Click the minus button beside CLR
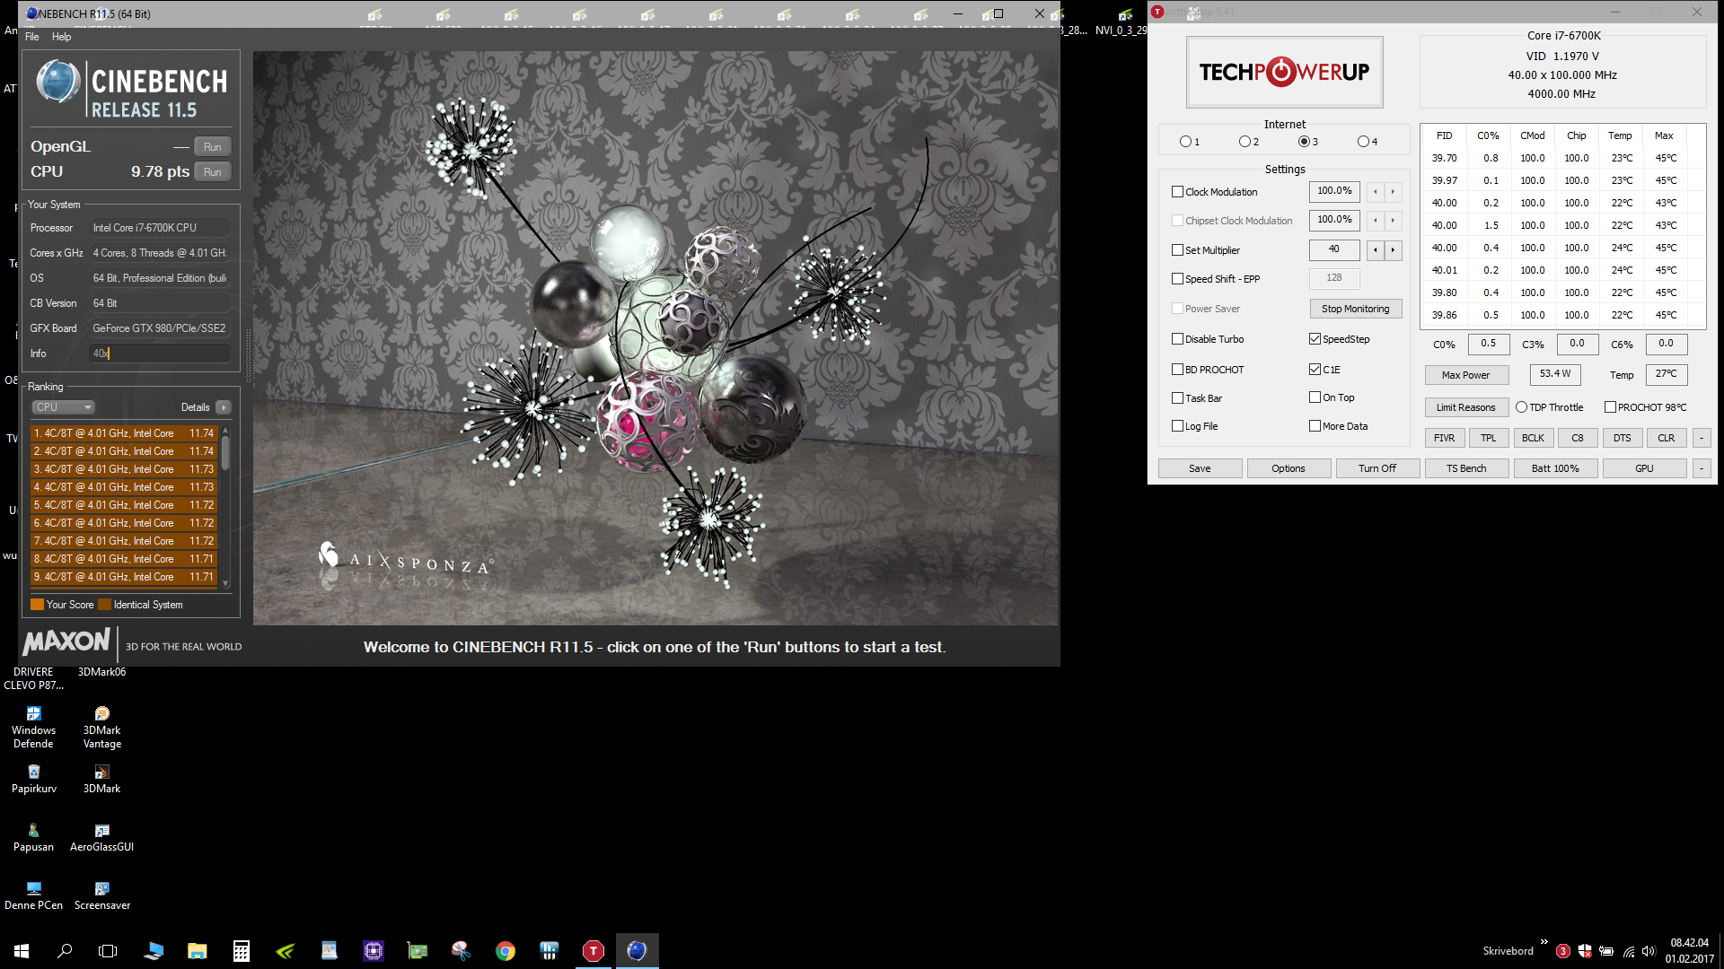This screenshot has height=969, width=1724. 1702,438
